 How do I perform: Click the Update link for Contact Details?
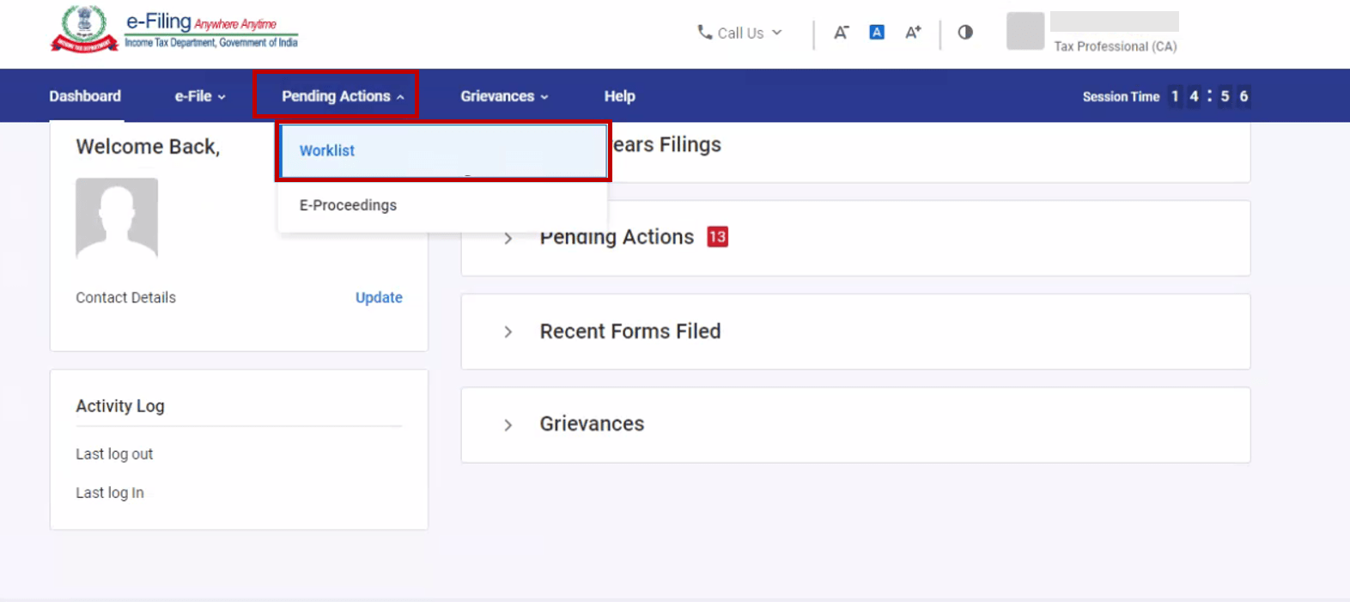tap(379, 297)
